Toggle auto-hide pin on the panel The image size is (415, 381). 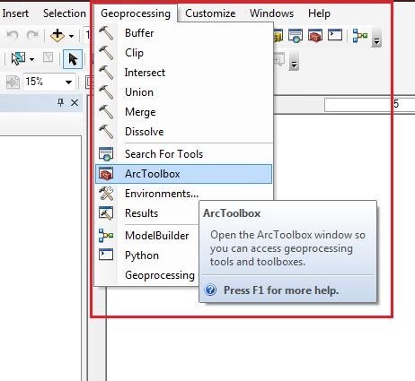coord(60,103)
